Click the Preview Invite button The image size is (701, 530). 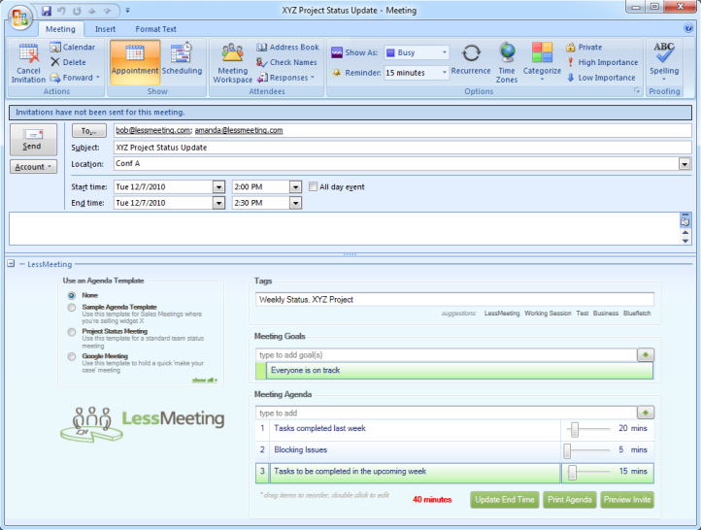click(x=627, y=500)
